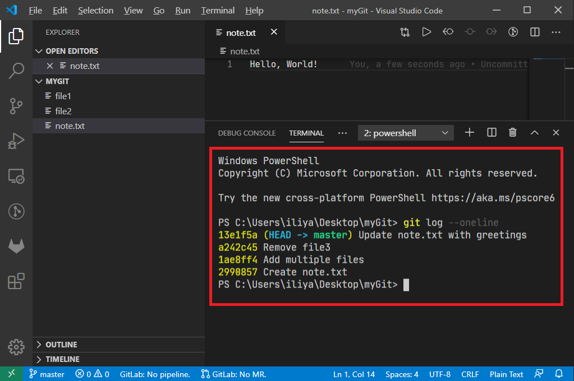The height and width of the screenshot is (381, 574).
Task: Open the remote window indicator in status bar
Action: (11, 374)
